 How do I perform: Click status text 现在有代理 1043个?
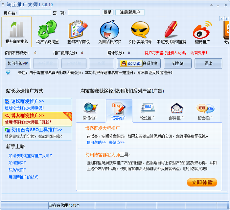click(64, 205)
